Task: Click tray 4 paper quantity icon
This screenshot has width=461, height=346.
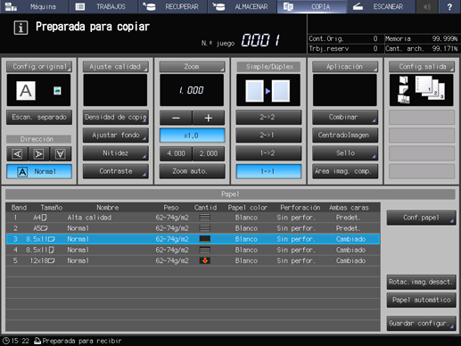Action: coord(205,250)
